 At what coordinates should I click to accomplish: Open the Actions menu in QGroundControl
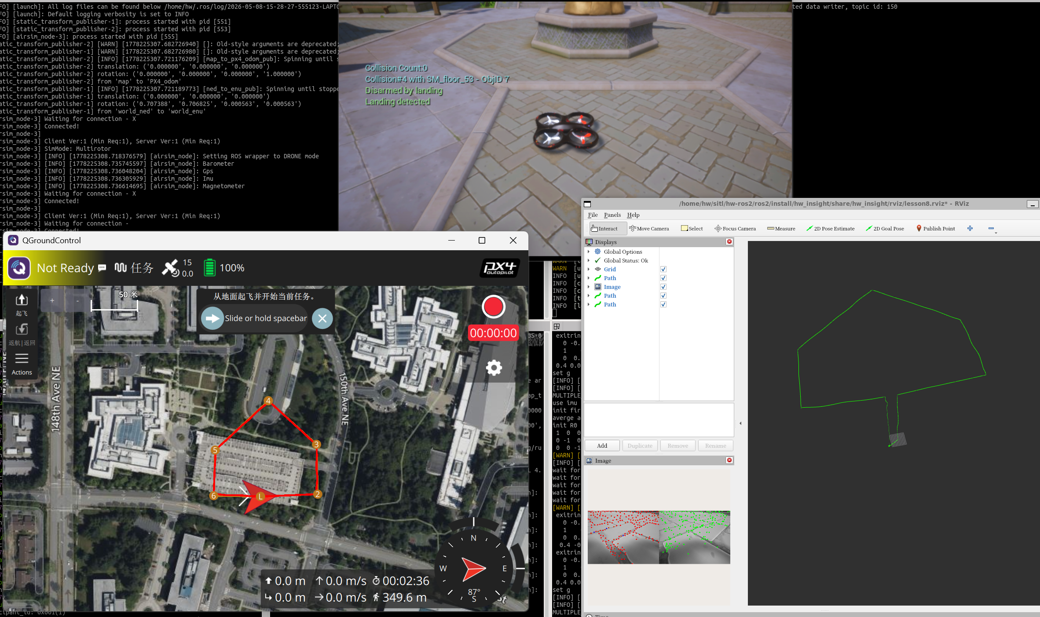pyautogui.click(x=22, y=364)
